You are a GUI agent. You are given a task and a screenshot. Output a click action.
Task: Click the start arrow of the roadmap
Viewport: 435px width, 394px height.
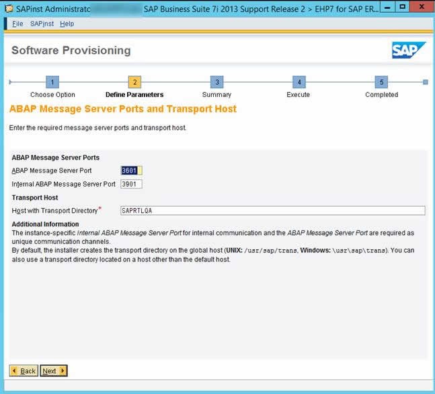[10, 82]
